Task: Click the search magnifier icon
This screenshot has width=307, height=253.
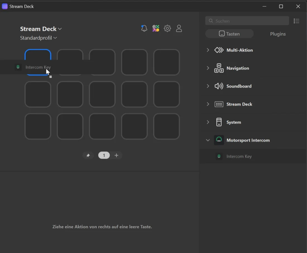Action: coord(211,21)
